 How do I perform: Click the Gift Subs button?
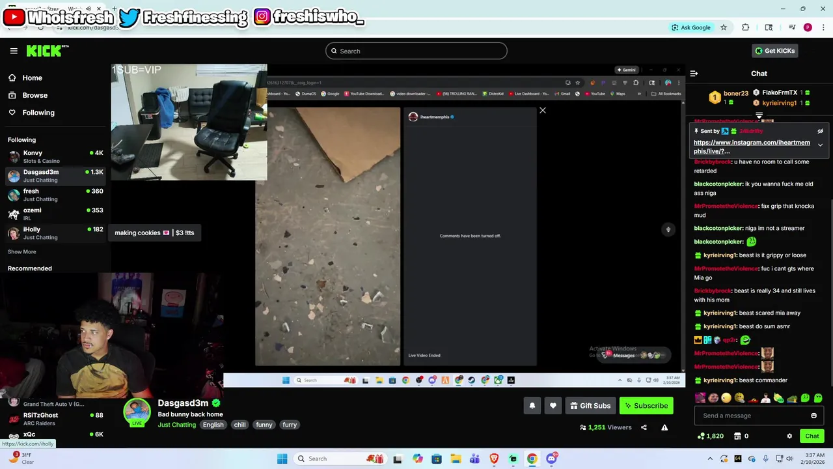click(590, 406)
